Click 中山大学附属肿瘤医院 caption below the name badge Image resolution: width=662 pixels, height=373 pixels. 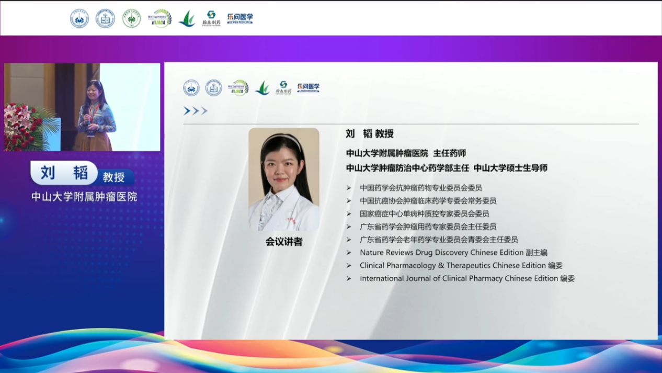tap(84, 197)
